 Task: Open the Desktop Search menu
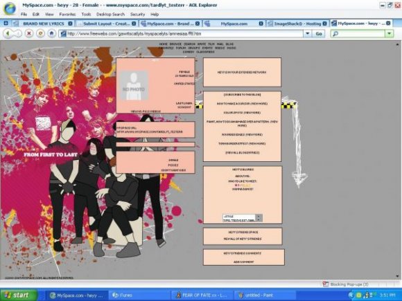coord(110,15)
